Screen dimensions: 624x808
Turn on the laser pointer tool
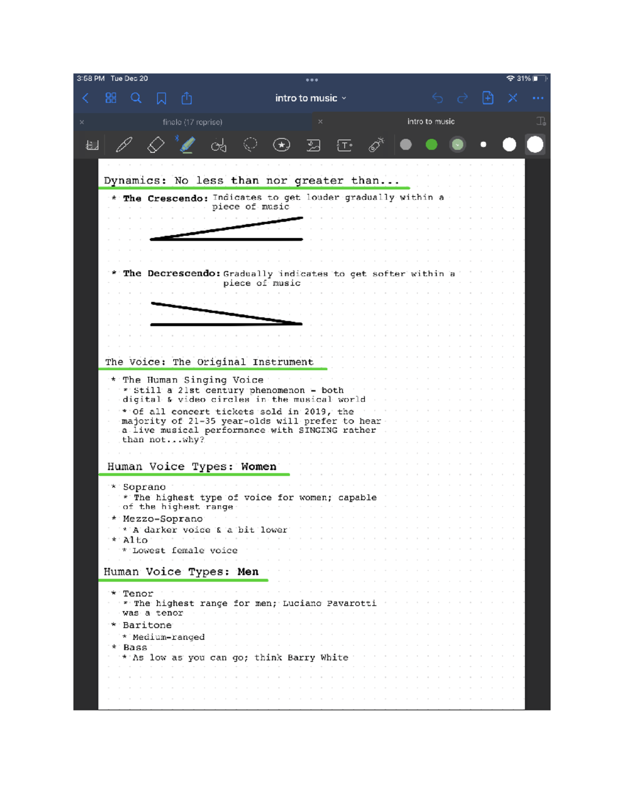click(x=376, y=145)
